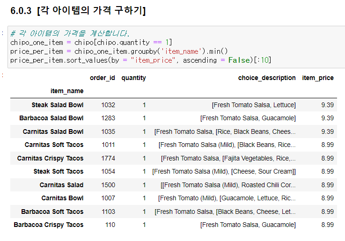Viewport: 345px width, 241px height.
Task: Click description '[Fresh Tomato (Mild), [Guacamole, Lettuce'
Action: pyautogui.click(x=227, y=198)
